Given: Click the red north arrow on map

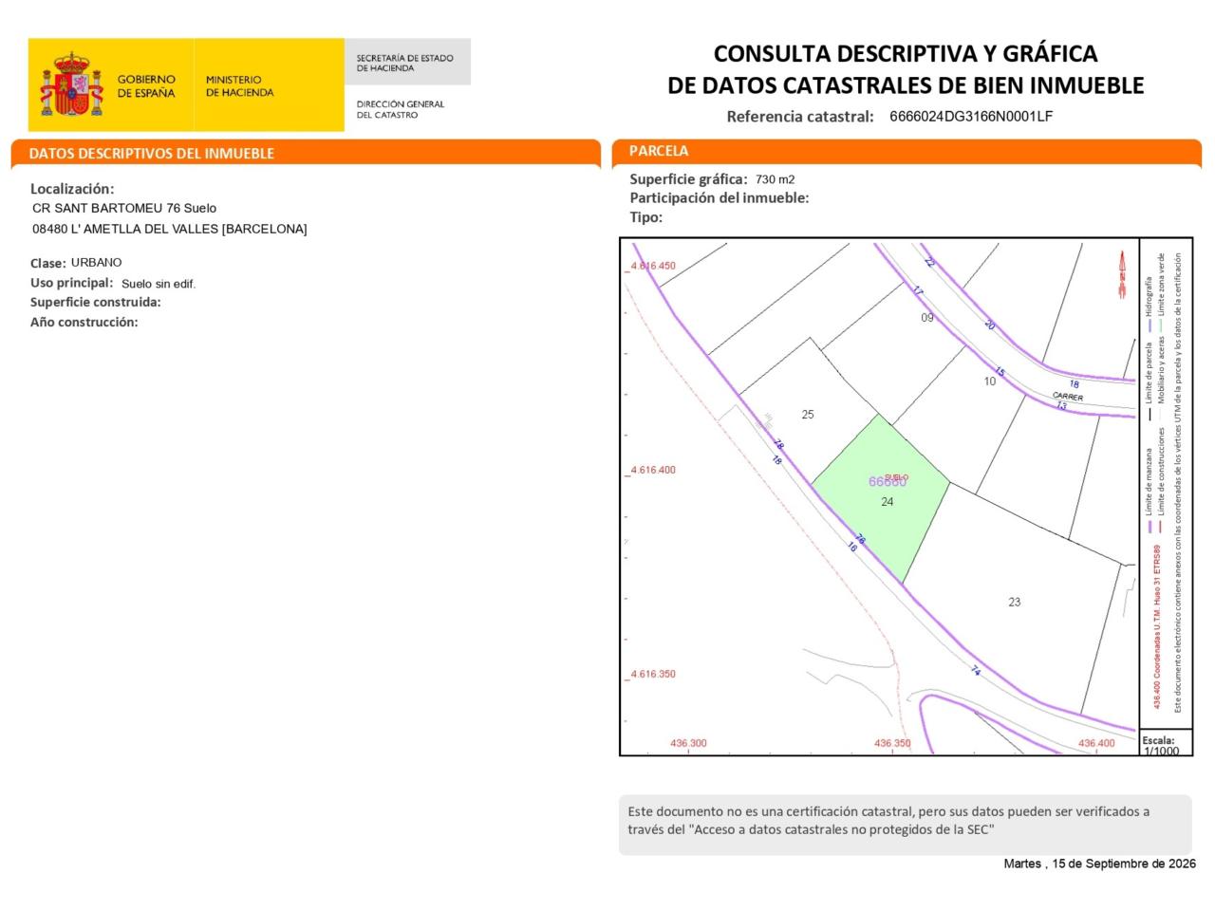Looking at the screenshot, I should (1122, 274).
